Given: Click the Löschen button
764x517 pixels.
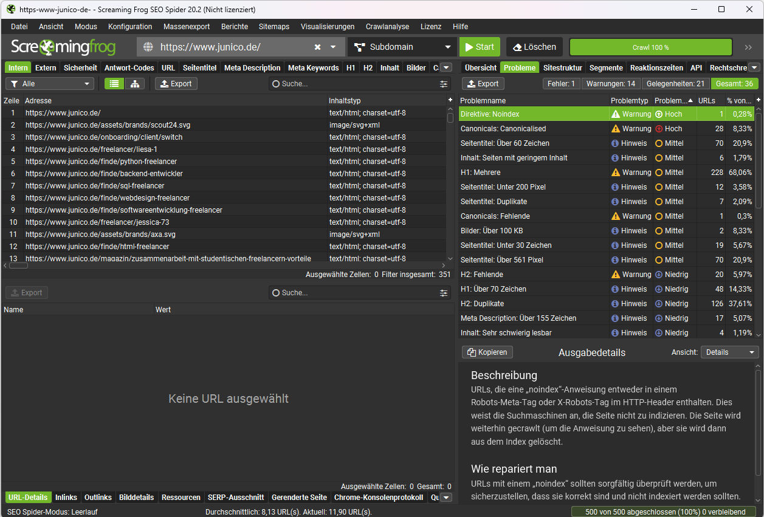Looking at the screenshot, I should click(534, 47).
